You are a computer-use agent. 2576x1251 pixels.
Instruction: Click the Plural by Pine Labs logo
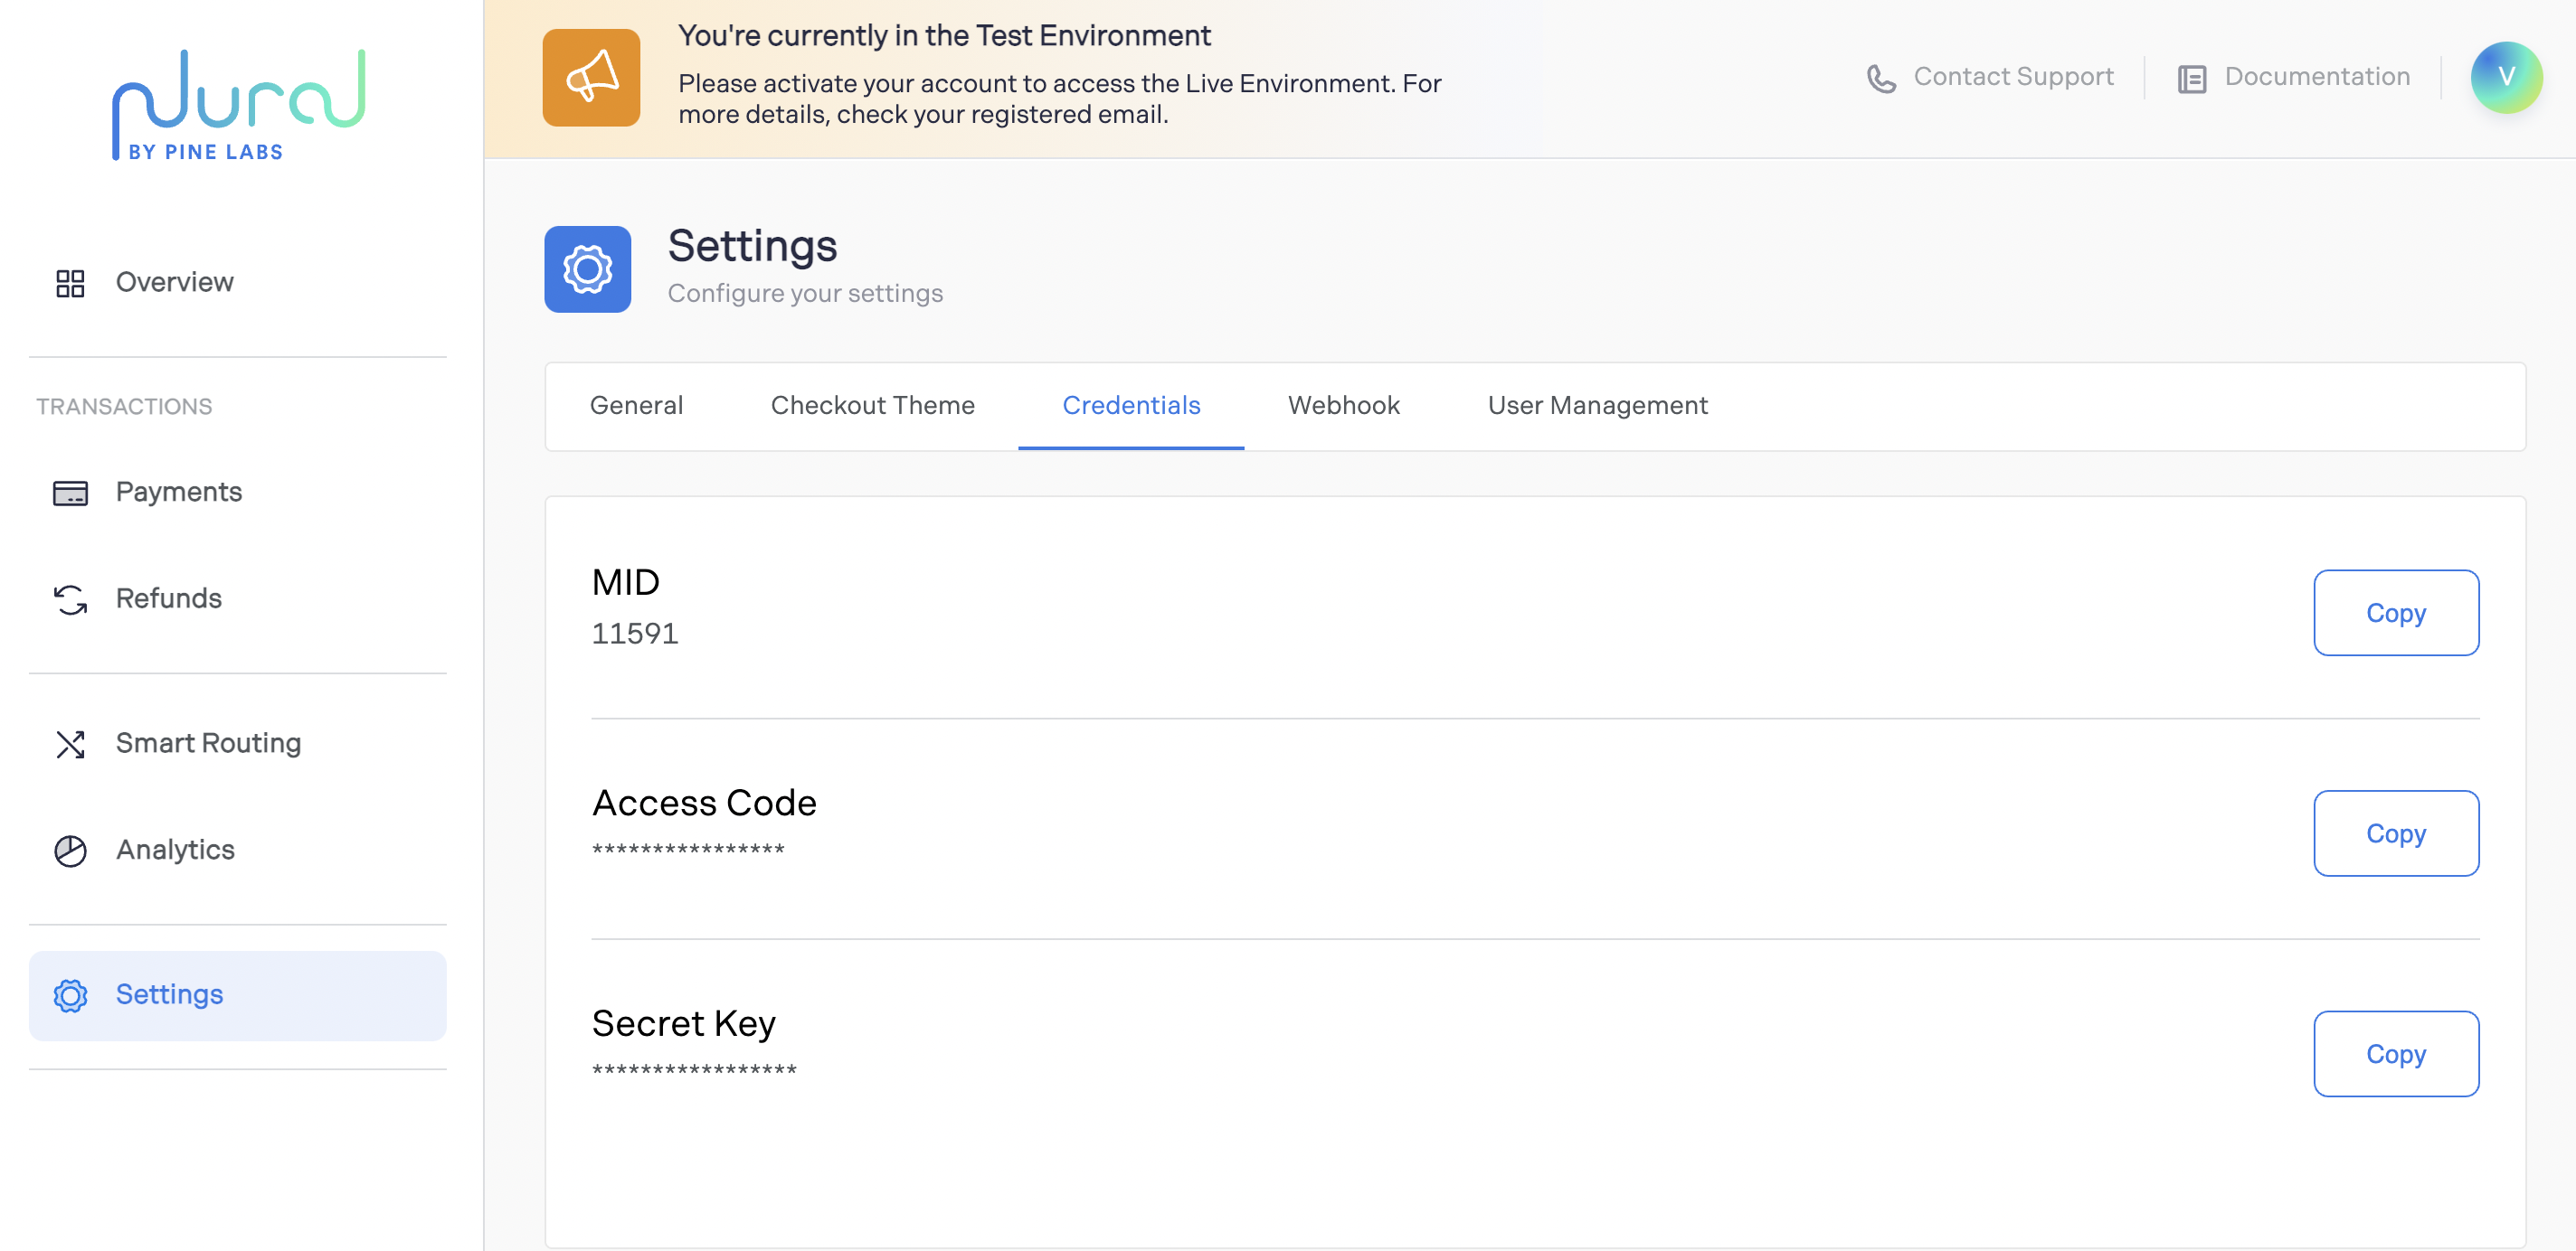coord(238,105)
